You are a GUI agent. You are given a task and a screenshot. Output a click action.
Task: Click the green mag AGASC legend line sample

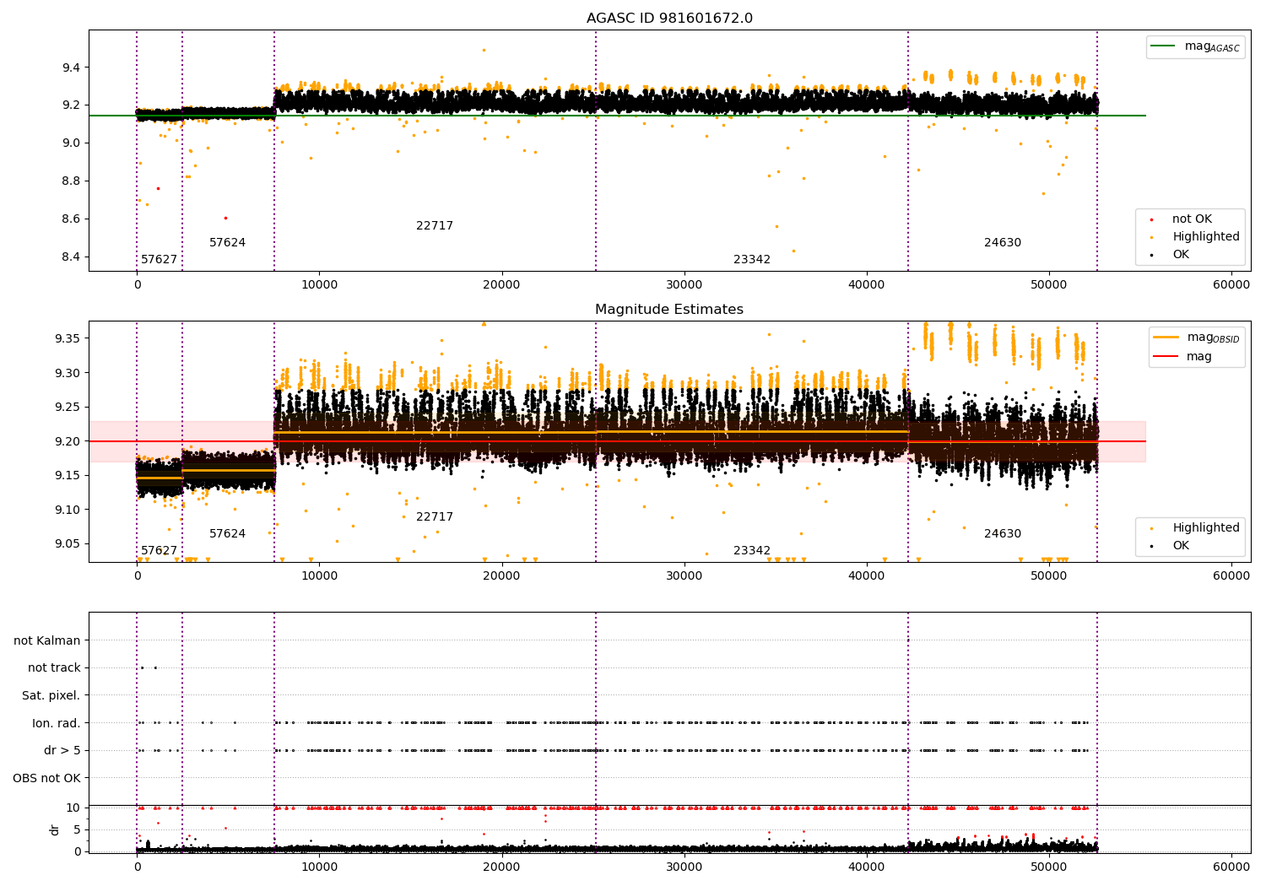click(x=1163, y=46)
